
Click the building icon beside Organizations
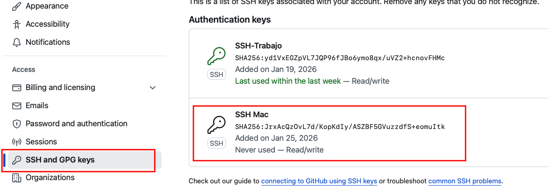17,177
